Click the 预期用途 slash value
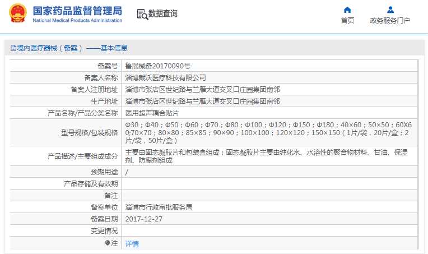This screenshot has width=428, height=254. coord(127,172)
